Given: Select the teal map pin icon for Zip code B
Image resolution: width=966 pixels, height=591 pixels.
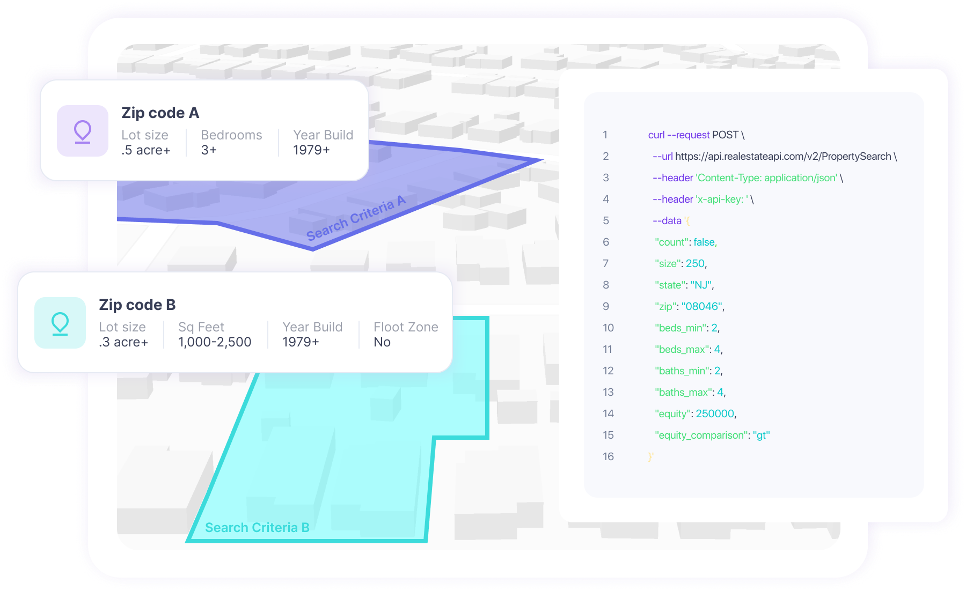Looking at the screenshot, I should click(x=60, y=323).
